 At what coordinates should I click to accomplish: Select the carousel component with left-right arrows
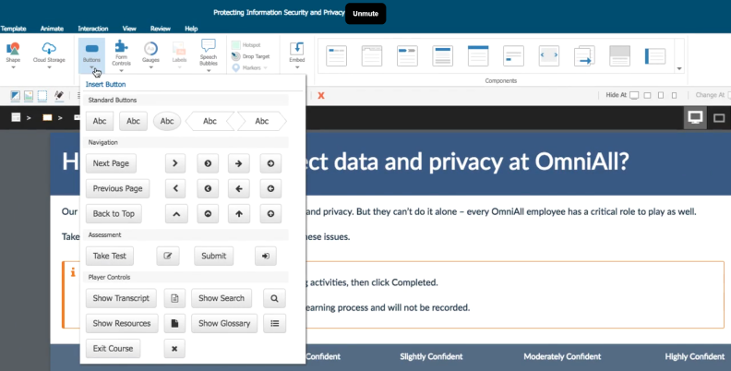[x=549, y=56]
